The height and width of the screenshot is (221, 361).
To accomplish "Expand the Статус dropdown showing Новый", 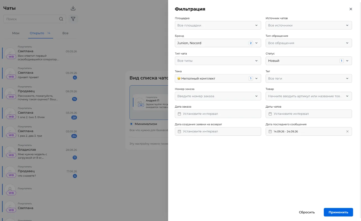I will coord(309,61).
